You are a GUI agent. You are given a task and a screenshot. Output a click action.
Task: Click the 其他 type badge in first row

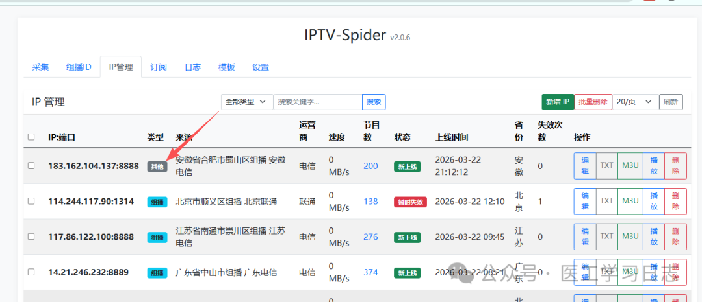pos(157,167)
